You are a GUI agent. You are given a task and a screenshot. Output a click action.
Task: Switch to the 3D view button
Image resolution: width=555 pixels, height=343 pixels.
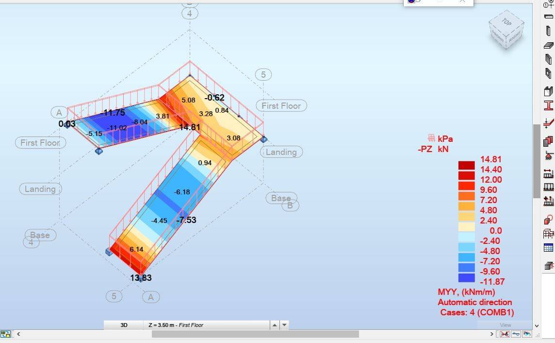[x=124, y=325]
